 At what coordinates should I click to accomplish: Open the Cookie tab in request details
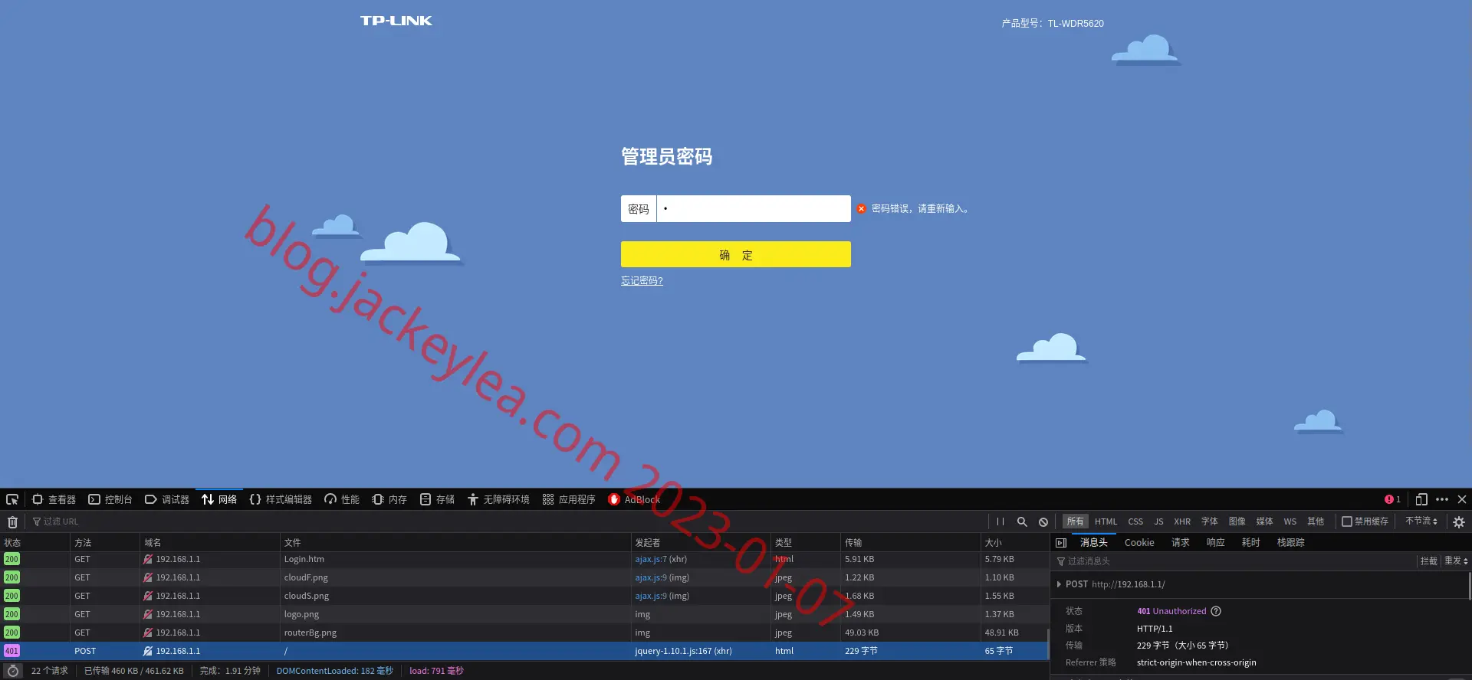point(1139,542)
